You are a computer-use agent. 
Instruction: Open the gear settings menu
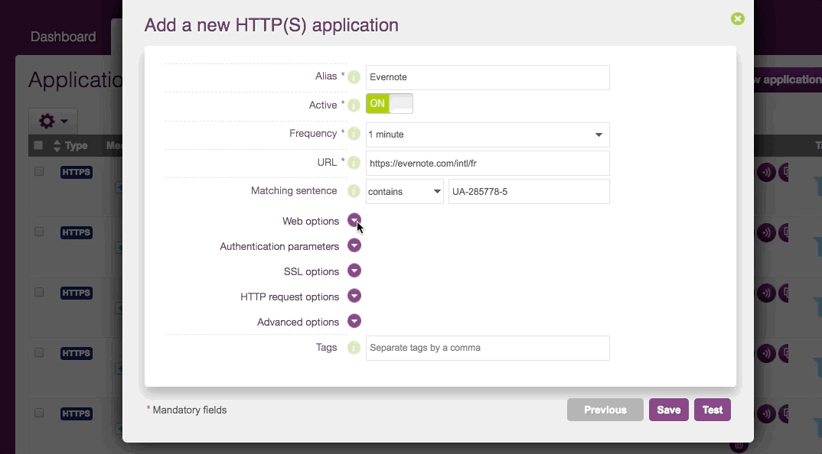pyautogui.click(x=53, y=122)
